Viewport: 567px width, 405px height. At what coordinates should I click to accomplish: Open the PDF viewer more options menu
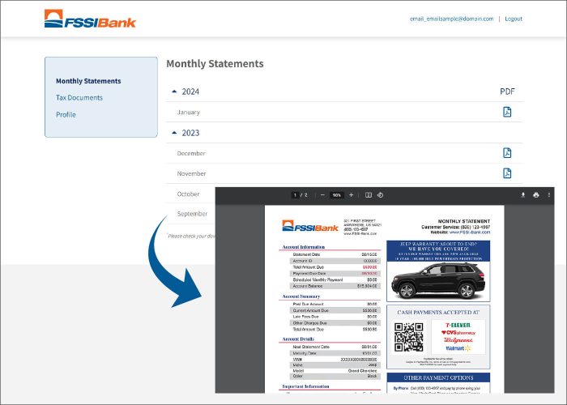[x=549, y=195]
